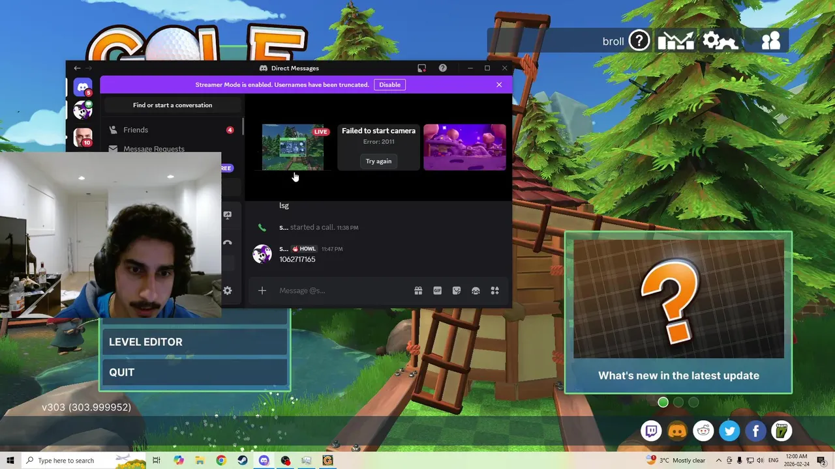Viewport: 835px width, 469px height.
Task: Disable Streamer Mode from the banner
Action: coord(389,85)
